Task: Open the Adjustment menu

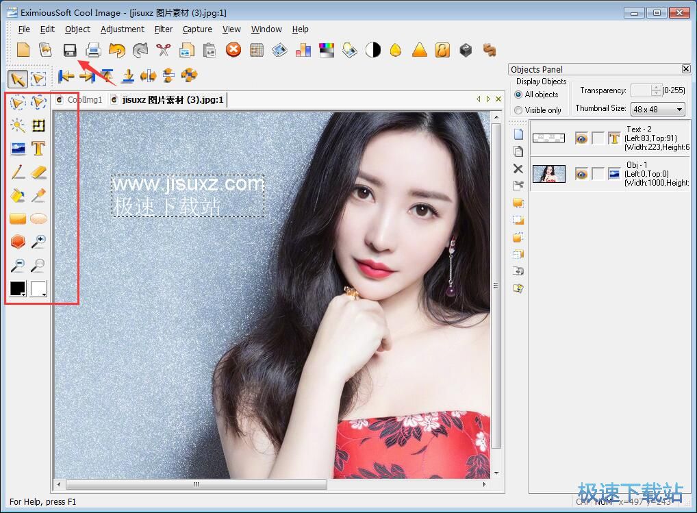Action: coord(123,29)
